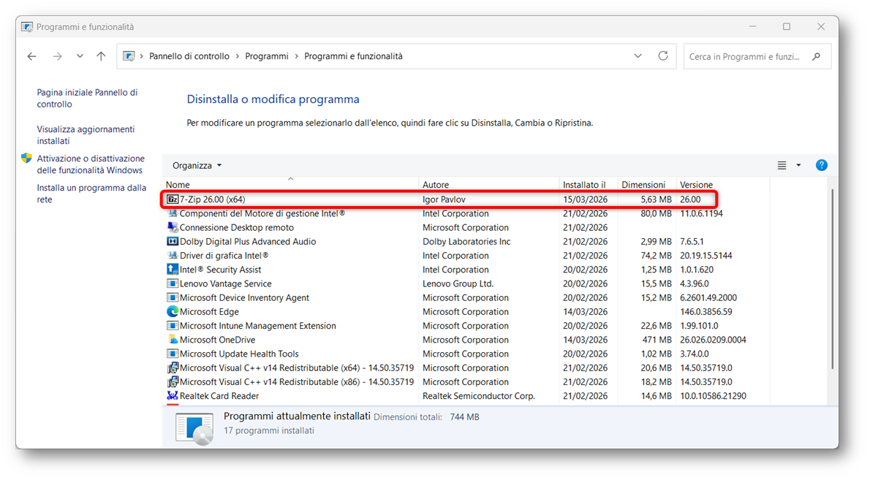This screenshot has height=480, width=870.
Task: Click the Dolby Digital Plus icon
Action: click(173, 242)
